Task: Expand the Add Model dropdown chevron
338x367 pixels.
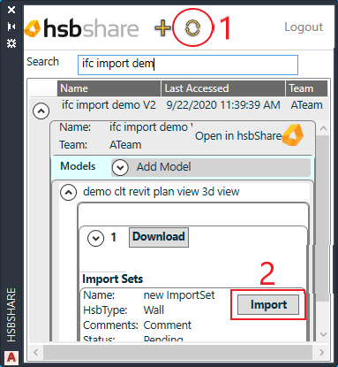Action: pos(120,167)
